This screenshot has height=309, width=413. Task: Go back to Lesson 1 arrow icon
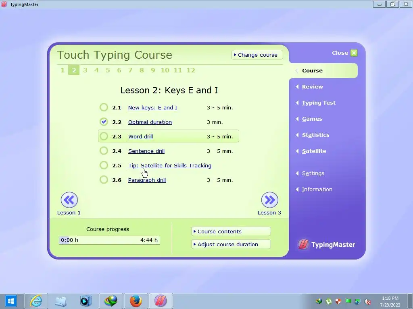pos(69,200)
